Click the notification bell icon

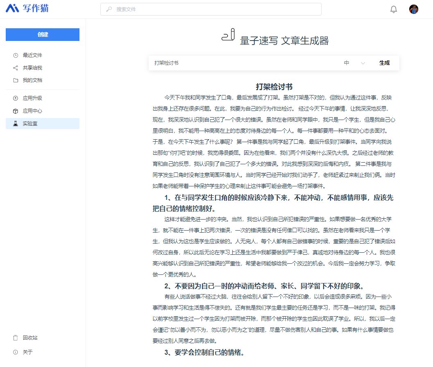[394, 9]
